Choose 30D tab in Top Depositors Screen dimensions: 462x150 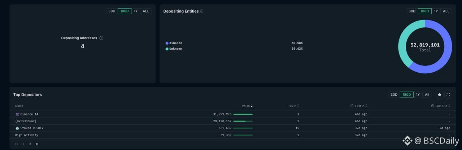pyautogui.click(x=394, y=95)
